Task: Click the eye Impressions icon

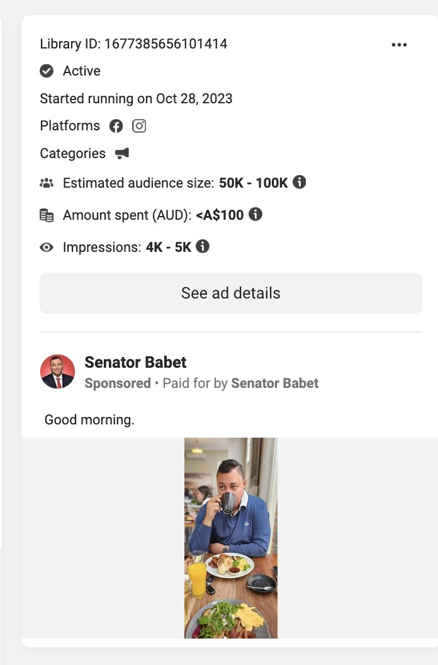Action: coord(47,247)
